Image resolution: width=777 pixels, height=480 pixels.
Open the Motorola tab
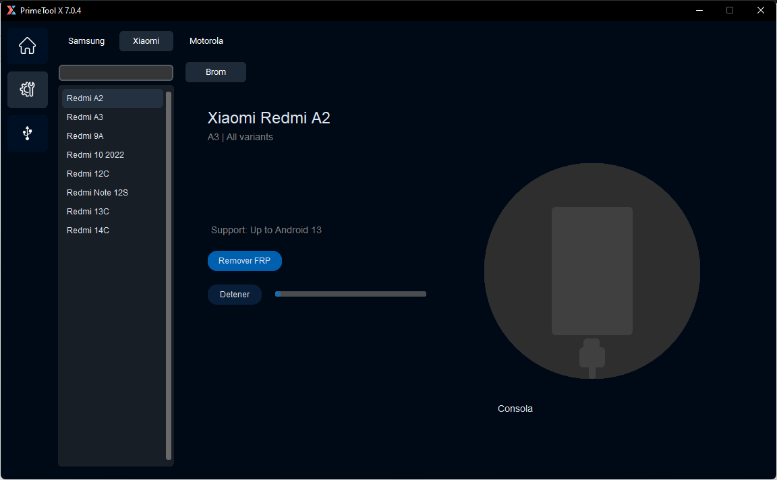[x=206, y=41]
